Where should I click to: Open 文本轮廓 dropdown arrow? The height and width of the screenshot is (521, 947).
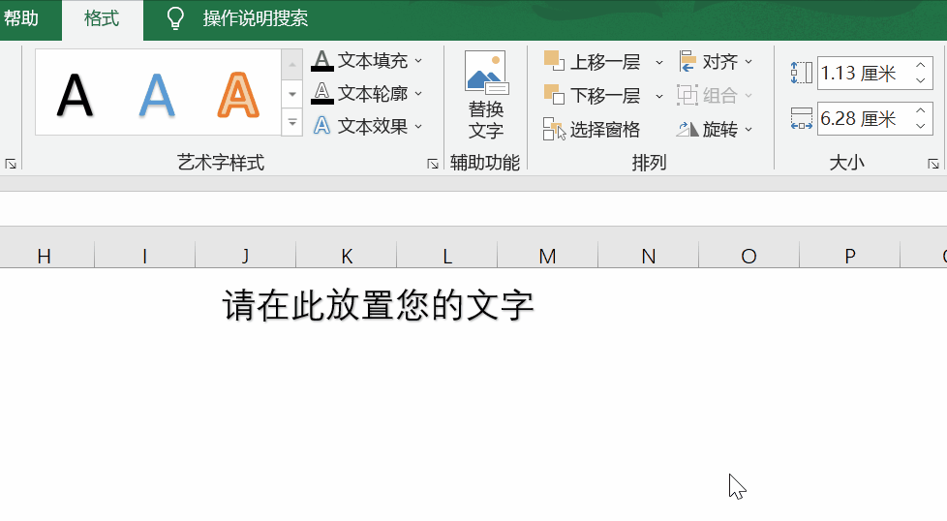418,94
